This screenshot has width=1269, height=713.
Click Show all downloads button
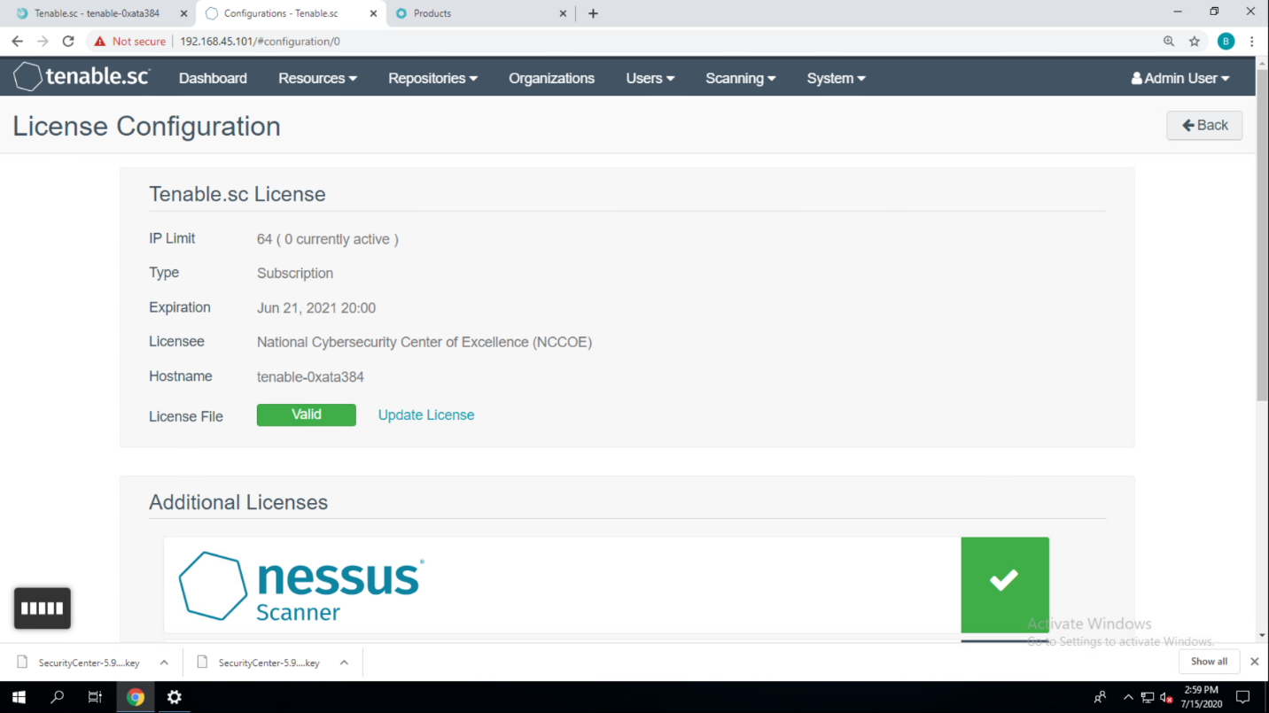[x=1209, y=662]
